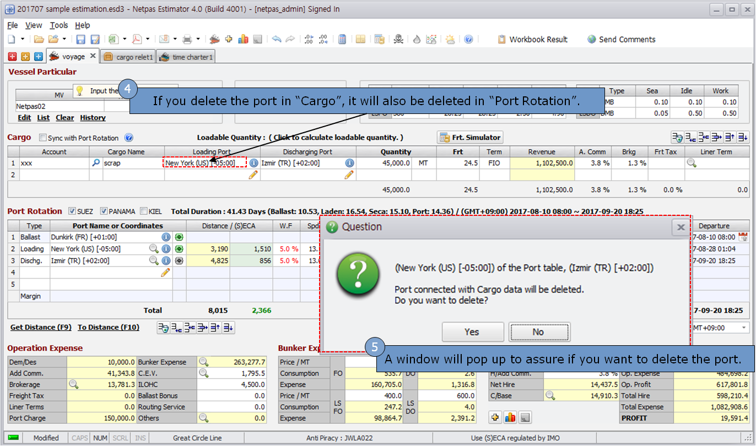
Task: Click calendar icon next to Departure date
Action: pyautogui.click(x=743, y=237)
